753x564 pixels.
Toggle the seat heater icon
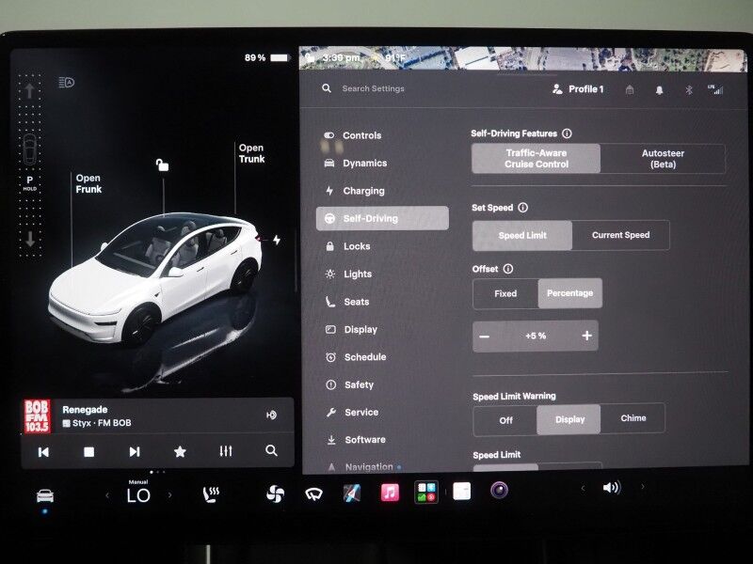click(211, 494)
